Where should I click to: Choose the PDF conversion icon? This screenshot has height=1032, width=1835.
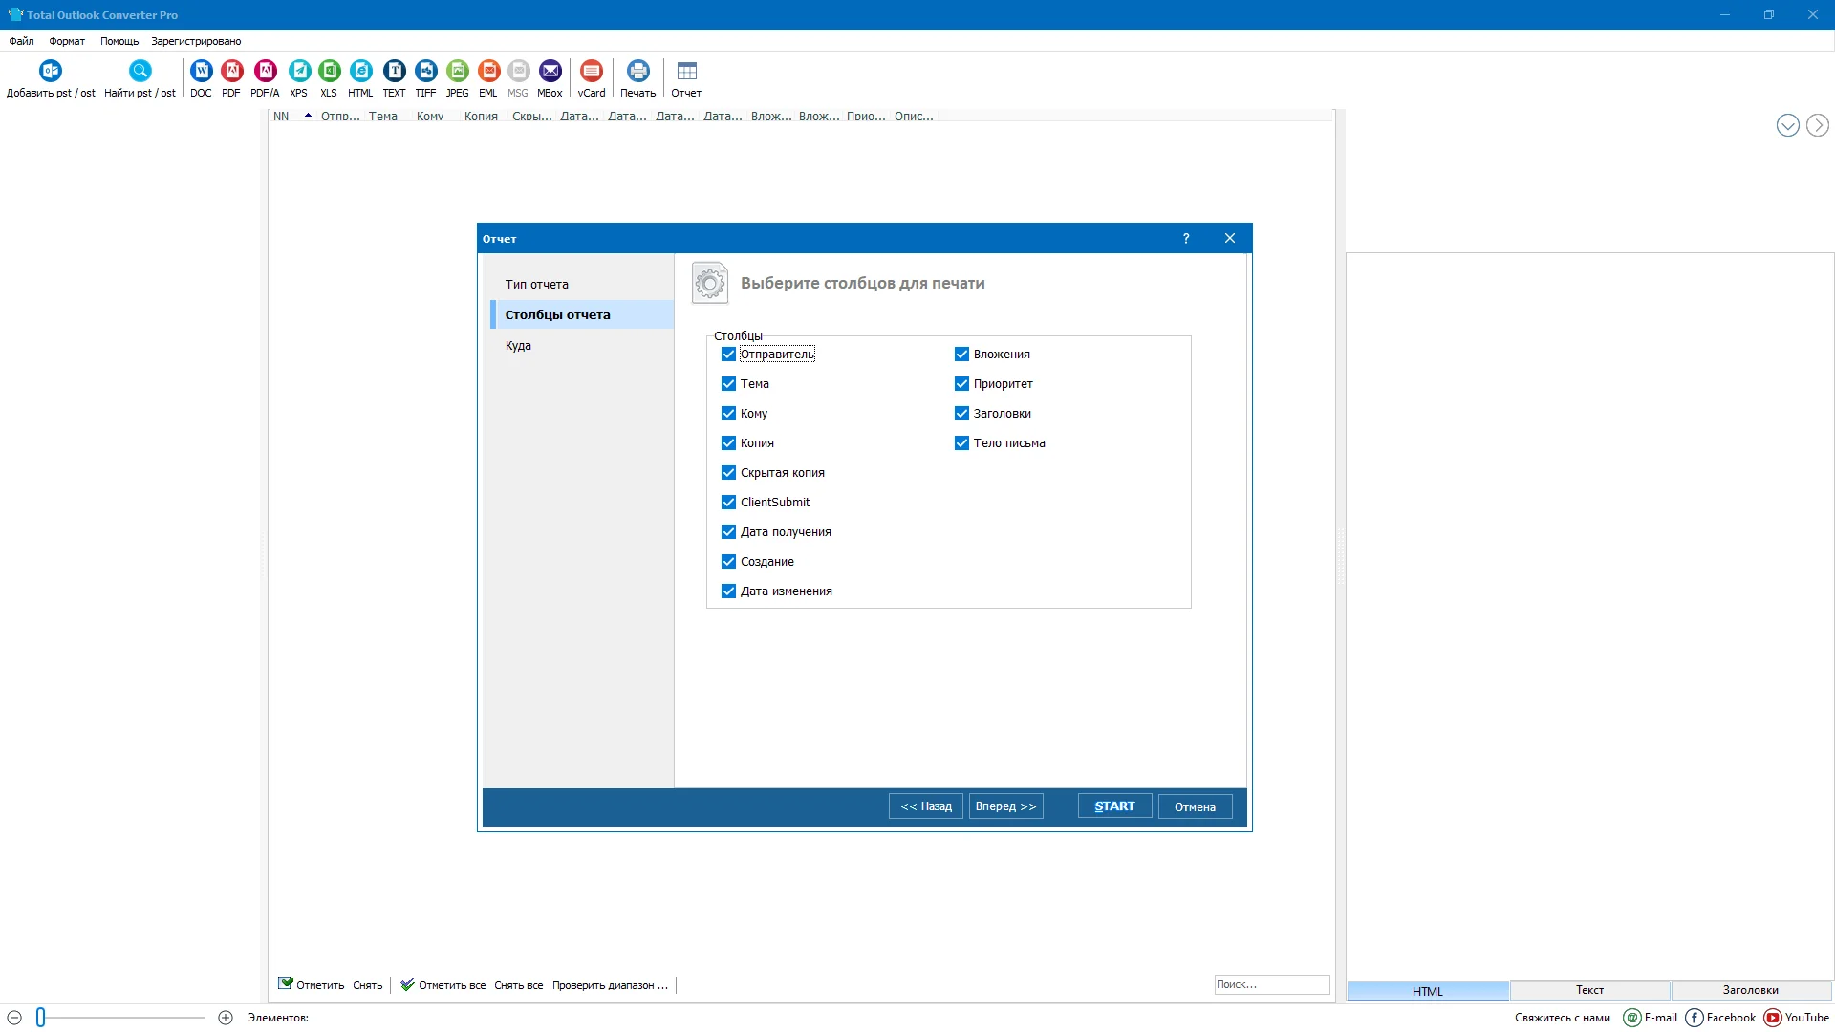tap(231, 71)
